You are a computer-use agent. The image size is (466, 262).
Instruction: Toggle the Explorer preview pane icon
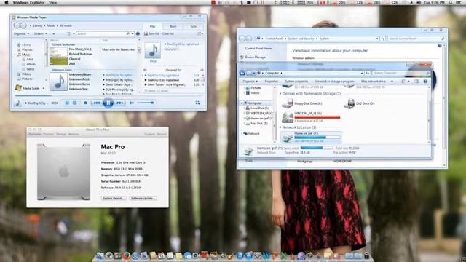click(x=416, y=81)
